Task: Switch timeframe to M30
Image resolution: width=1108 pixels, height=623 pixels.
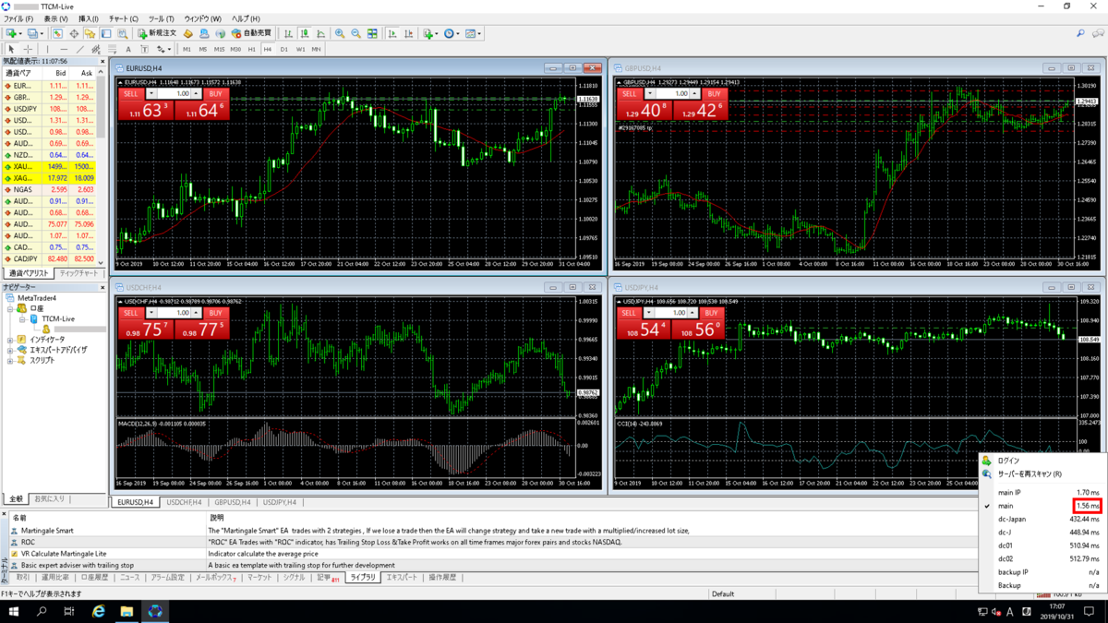Action: (235, 49)
